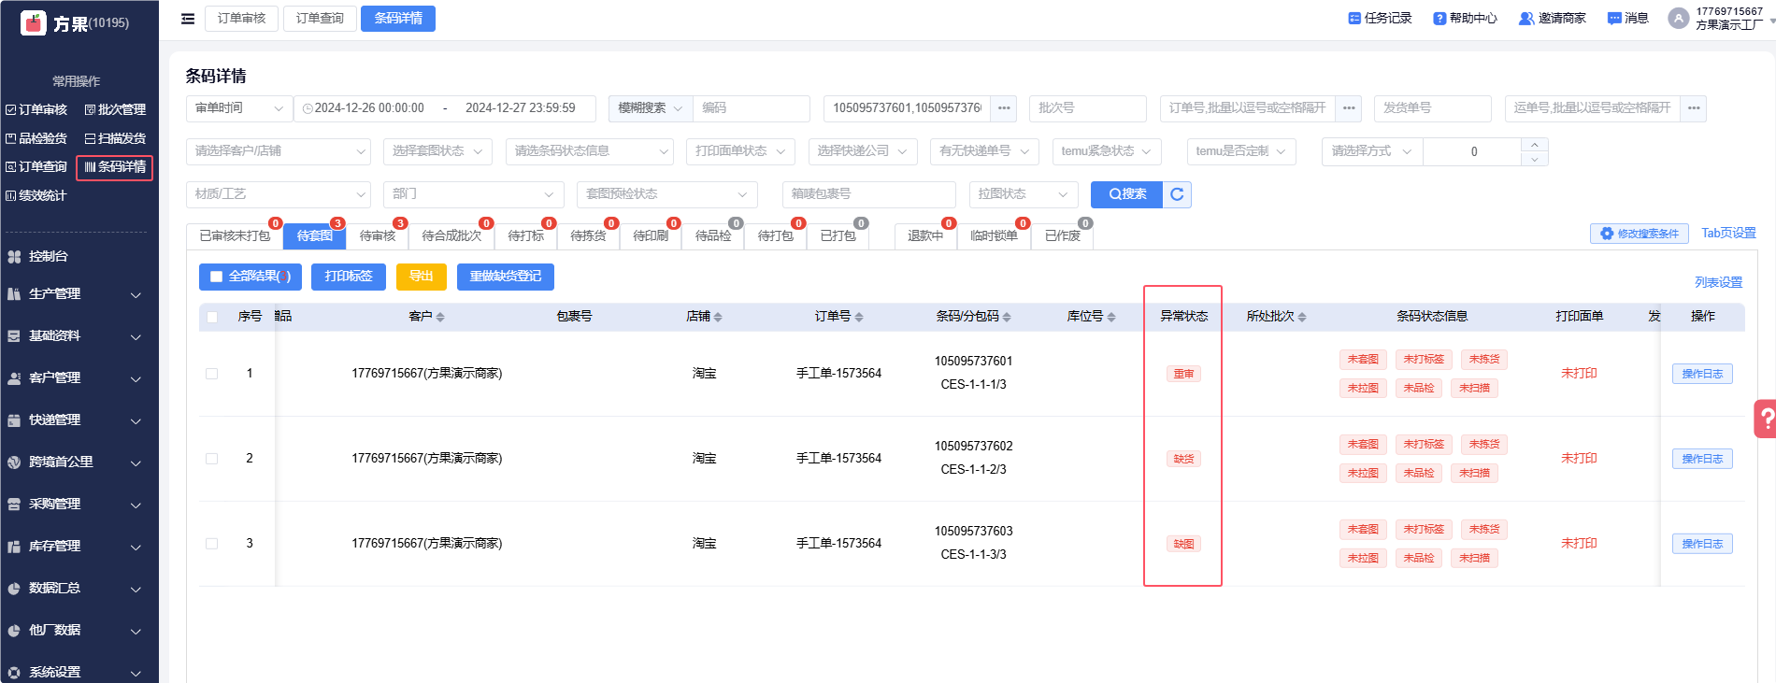
Task: Switch to the 订单查询 top tab
Action: click(320, 19)
